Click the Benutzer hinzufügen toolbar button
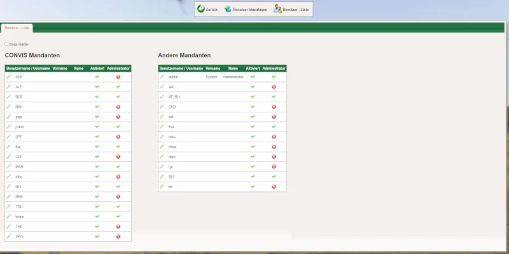This screenshot has width=509, height=254. pyautogui.click(x=246, y=10)
